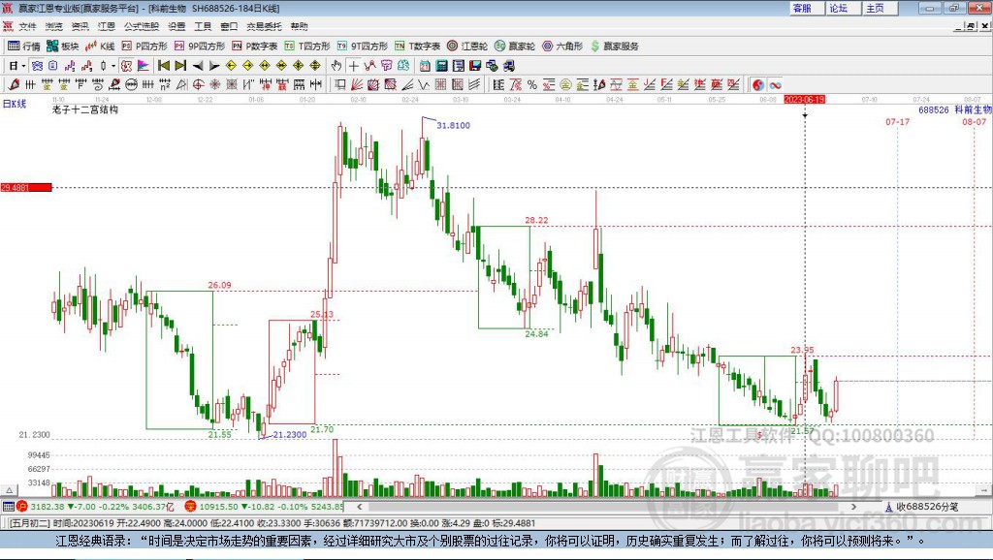Open the 9P四方形 tool
993x560 pixels.
point(200,47)
